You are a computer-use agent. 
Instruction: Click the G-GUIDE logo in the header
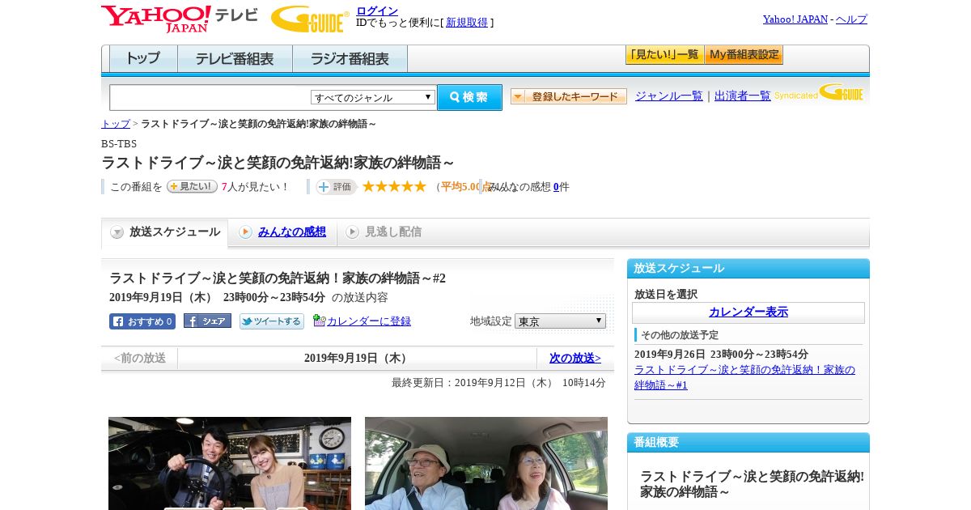pyautogui.click(x=310, y=19)
